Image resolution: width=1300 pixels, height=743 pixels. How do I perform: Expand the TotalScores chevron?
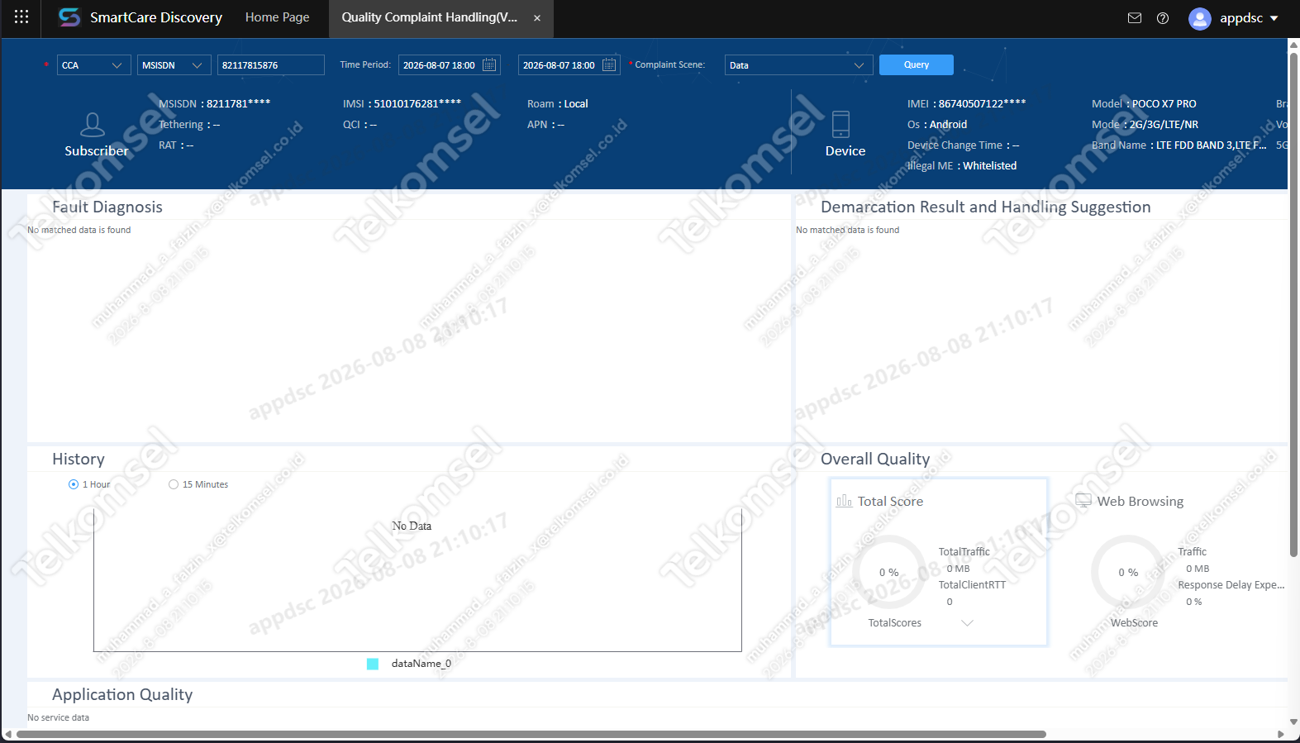(x=967, y=623)
